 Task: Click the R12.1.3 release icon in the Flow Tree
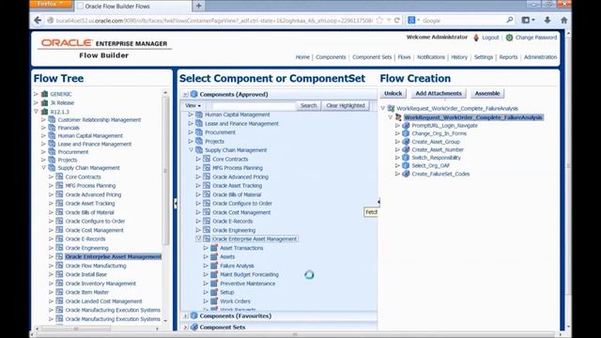[x=45, y=112]
